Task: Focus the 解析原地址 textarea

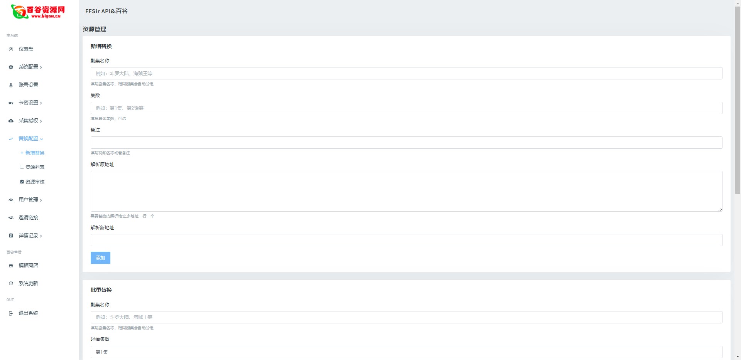Action: [406, 191]
